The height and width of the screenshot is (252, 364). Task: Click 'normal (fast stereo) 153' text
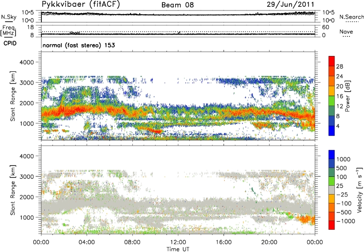(x=79, y=45)
